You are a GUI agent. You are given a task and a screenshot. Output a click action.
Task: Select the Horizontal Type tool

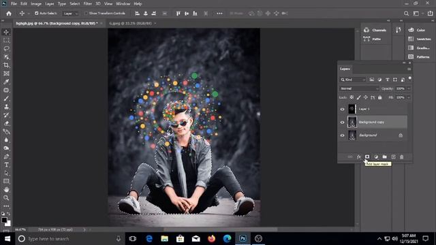pos(6,165)
